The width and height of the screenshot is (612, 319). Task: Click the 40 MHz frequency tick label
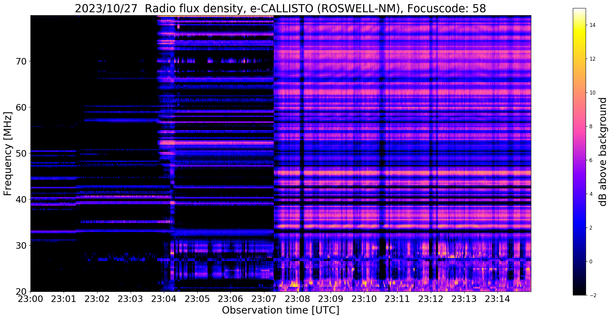pos(21,199)
